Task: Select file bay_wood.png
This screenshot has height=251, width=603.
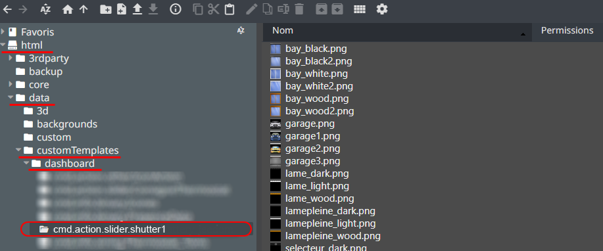Action: click(317, 99)
